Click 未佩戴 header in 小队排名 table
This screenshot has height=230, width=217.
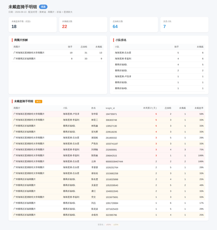(x=200, y=47)
